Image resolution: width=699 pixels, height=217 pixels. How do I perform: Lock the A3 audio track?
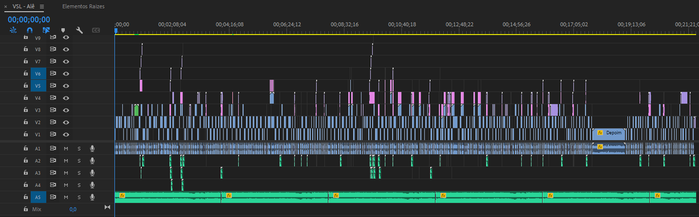(x=26, y=173)
